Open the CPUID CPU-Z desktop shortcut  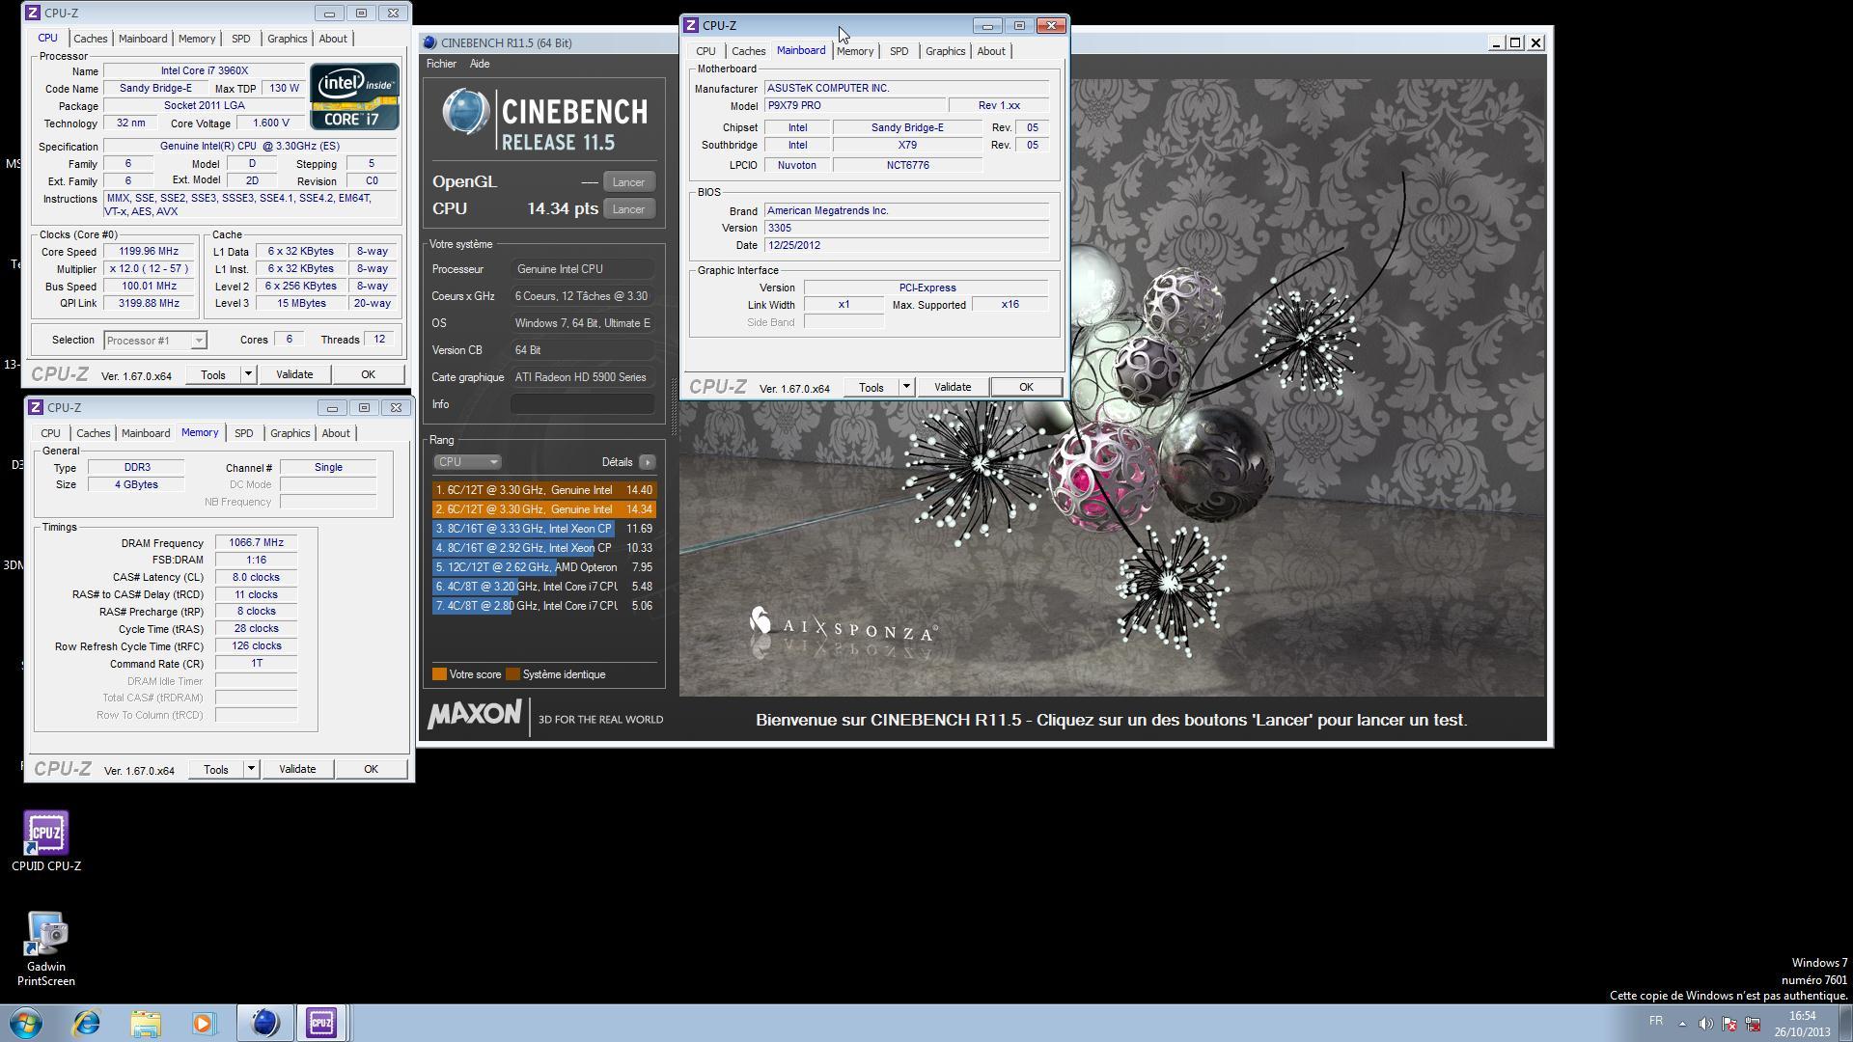(x=46, y=841)
